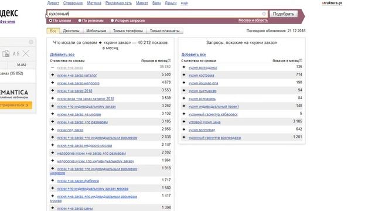
Task: Select the 'По словам' radio button
Action: pyautogui.click(x=50, y=21)
